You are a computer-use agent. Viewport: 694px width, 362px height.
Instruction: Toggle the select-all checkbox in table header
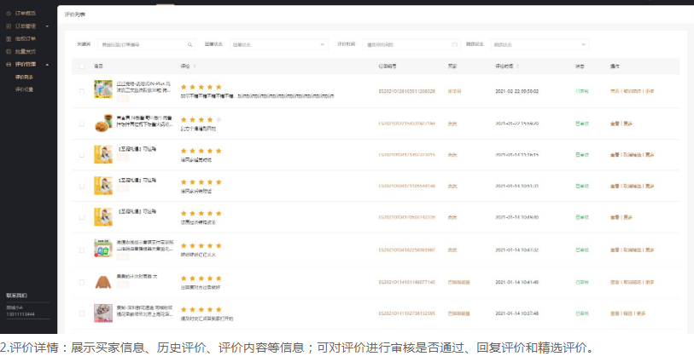[x=82, y=66]
